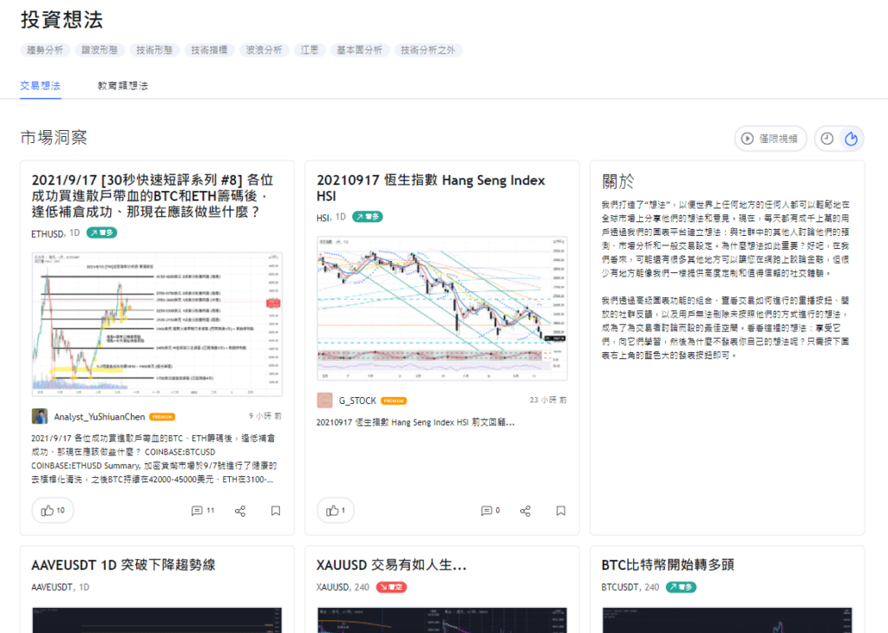Click the '23 小時 前' timestamp
The width and height of the screenshot is (888, 633).
coord(548,401)
